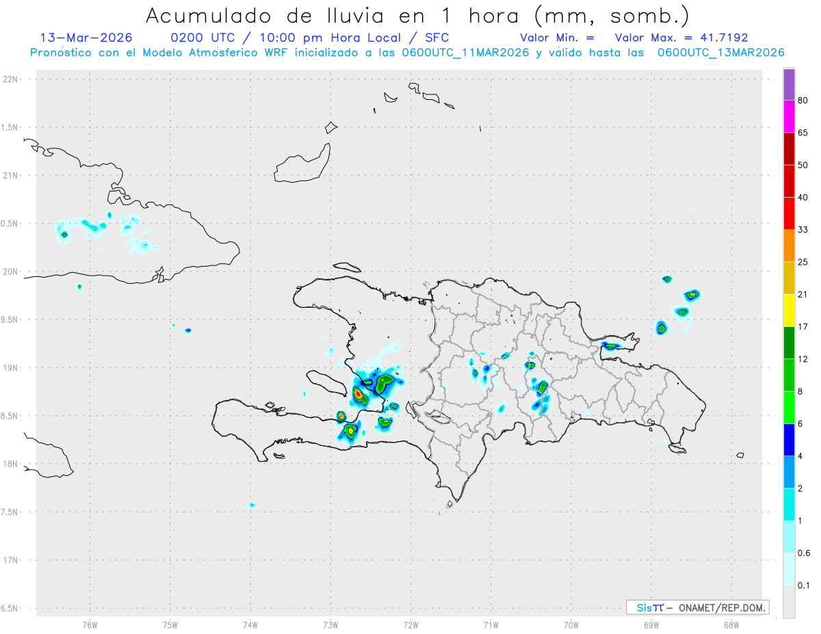Click the '74W' longitude label
Screen dimensions: 821x634
(x=250, y=625)
